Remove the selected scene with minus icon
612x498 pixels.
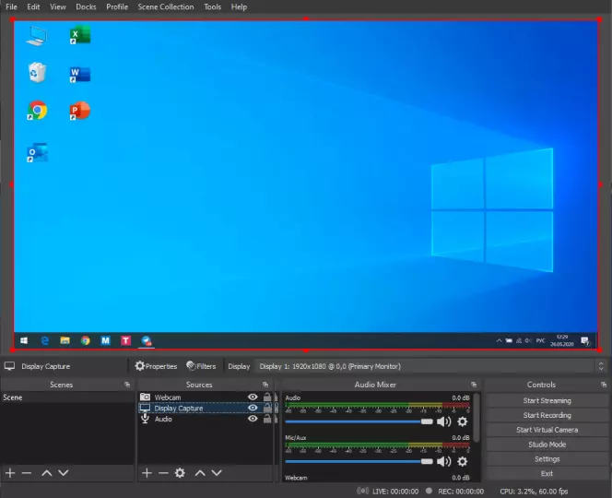27,473
